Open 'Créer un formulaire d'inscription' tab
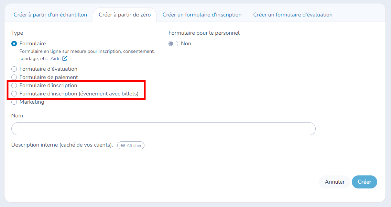Screen dimensions: 391x207 (202, 15)
